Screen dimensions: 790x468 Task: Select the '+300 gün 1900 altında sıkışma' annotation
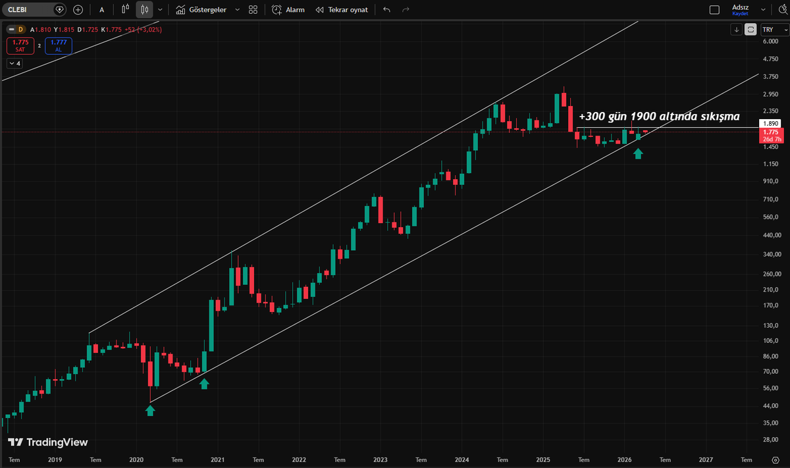pyautogui.click(x=659, y=115)
